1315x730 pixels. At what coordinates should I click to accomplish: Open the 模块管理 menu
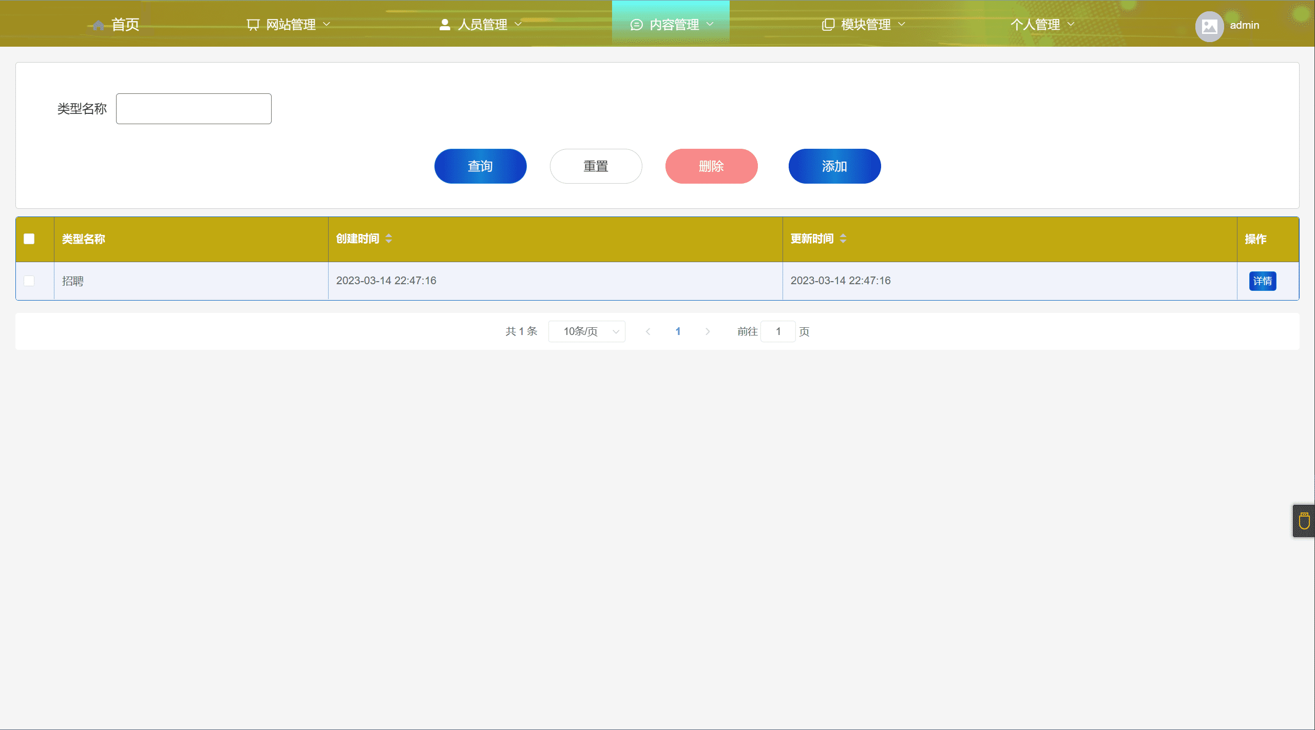pyautogui.click(x=865, y=25)
